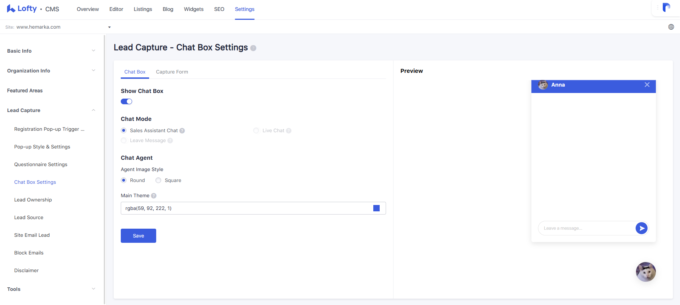Select Sales Assistant Chat mode
Screen dimensions: 680x305
[124, 131]
